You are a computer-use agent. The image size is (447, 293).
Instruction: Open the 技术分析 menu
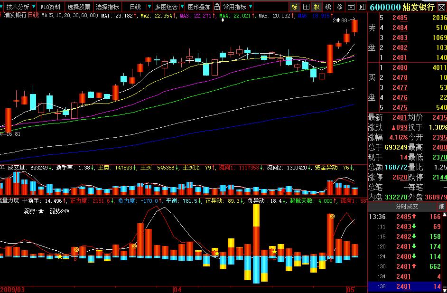tap(18, 7)
